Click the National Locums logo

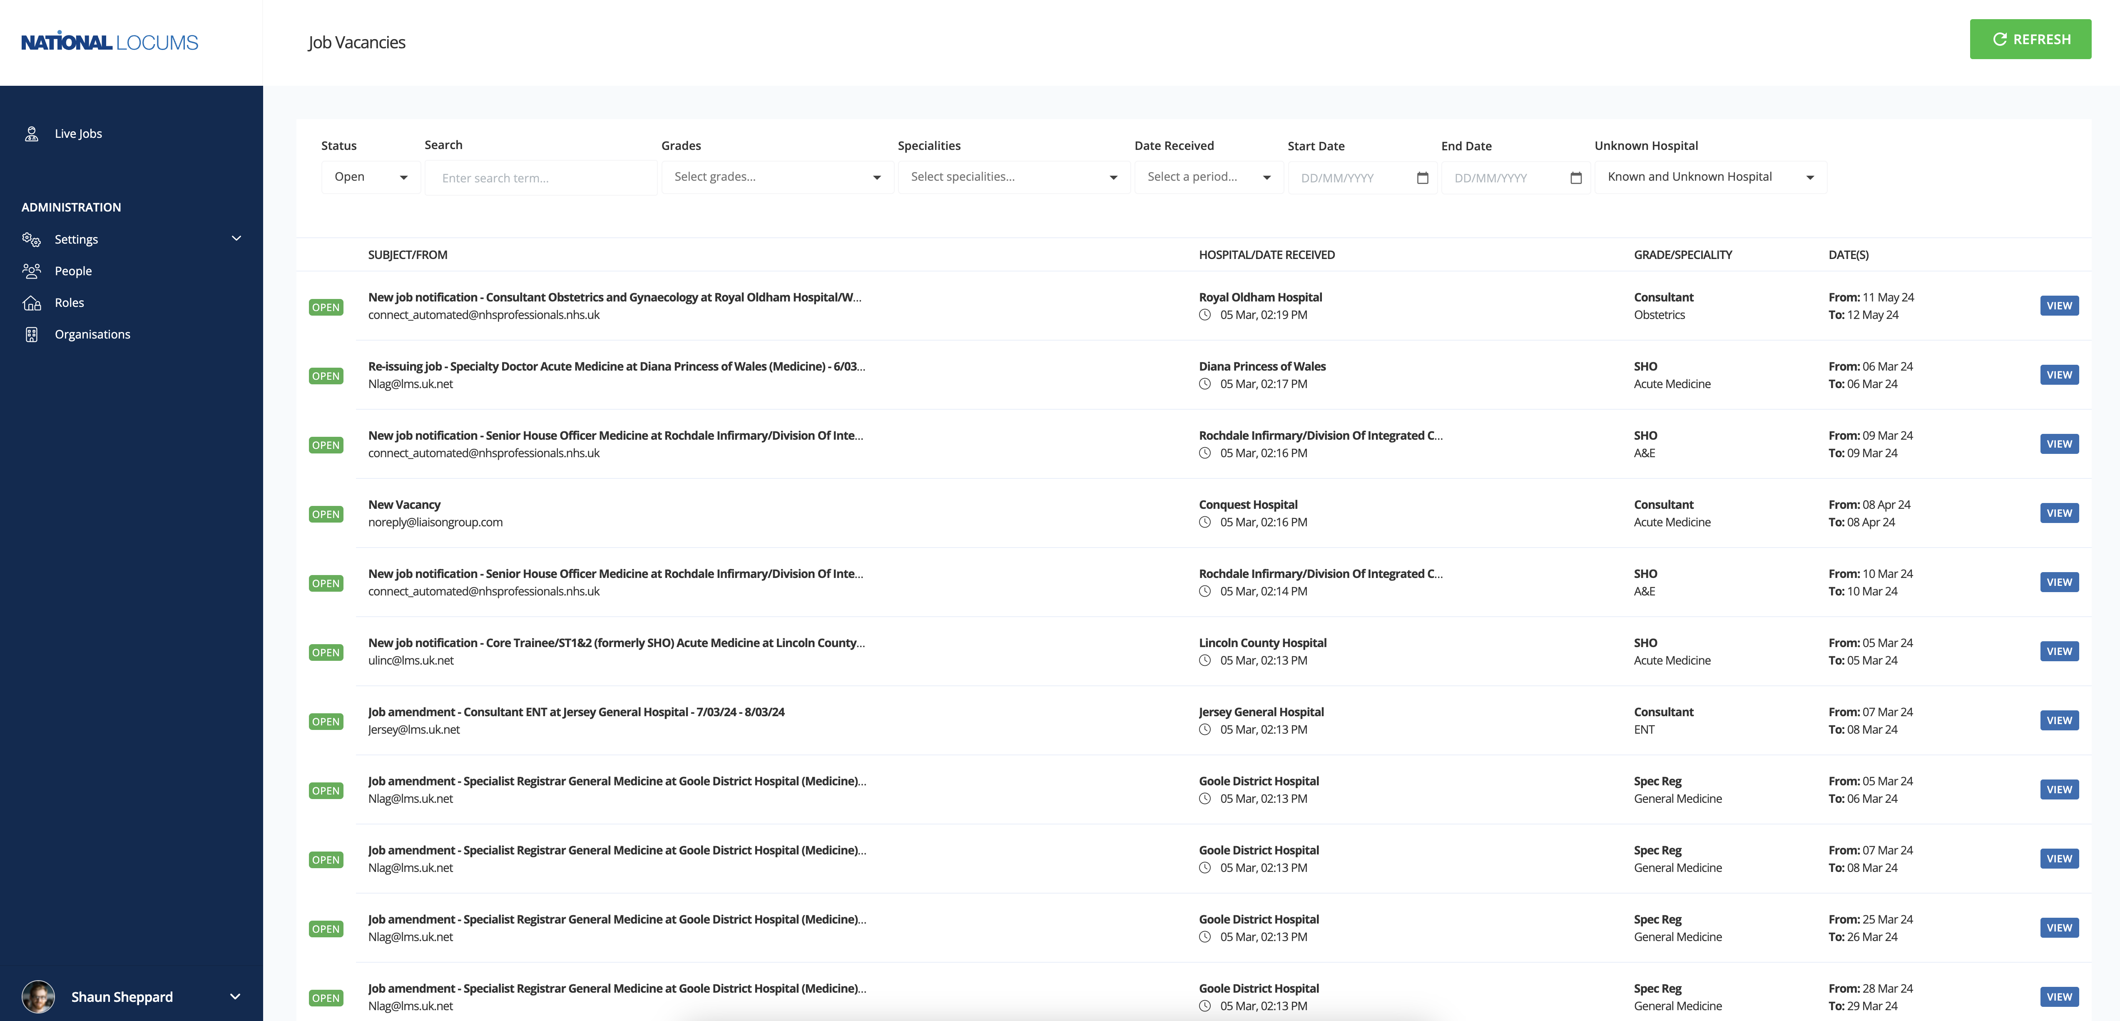click(109, 42)
